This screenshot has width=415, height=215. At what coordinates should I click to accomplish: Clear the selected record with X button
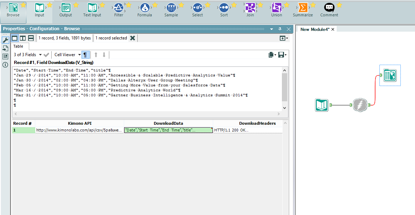coord(133,38)
